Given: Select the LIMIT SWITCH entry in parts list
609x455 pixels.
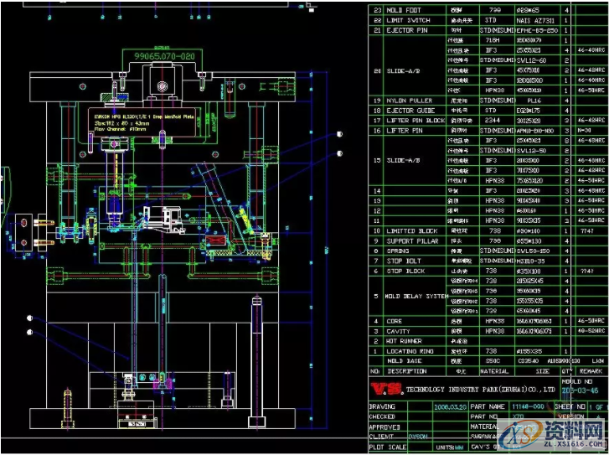Looking at the screenshot, I should click(408, 20).
